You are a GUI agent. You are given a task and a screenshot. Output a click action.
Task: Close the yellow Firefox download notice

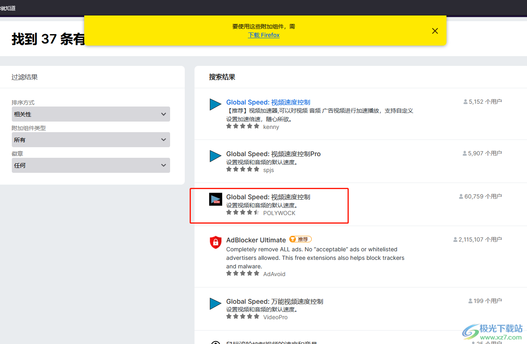click(435, 31)
